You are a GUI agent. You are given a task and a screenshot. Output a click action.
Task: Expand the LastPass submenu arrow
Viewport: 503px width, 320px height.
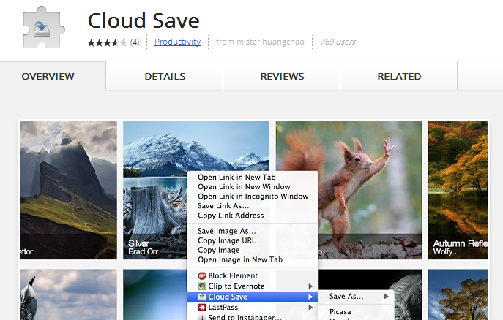point(310,307)
